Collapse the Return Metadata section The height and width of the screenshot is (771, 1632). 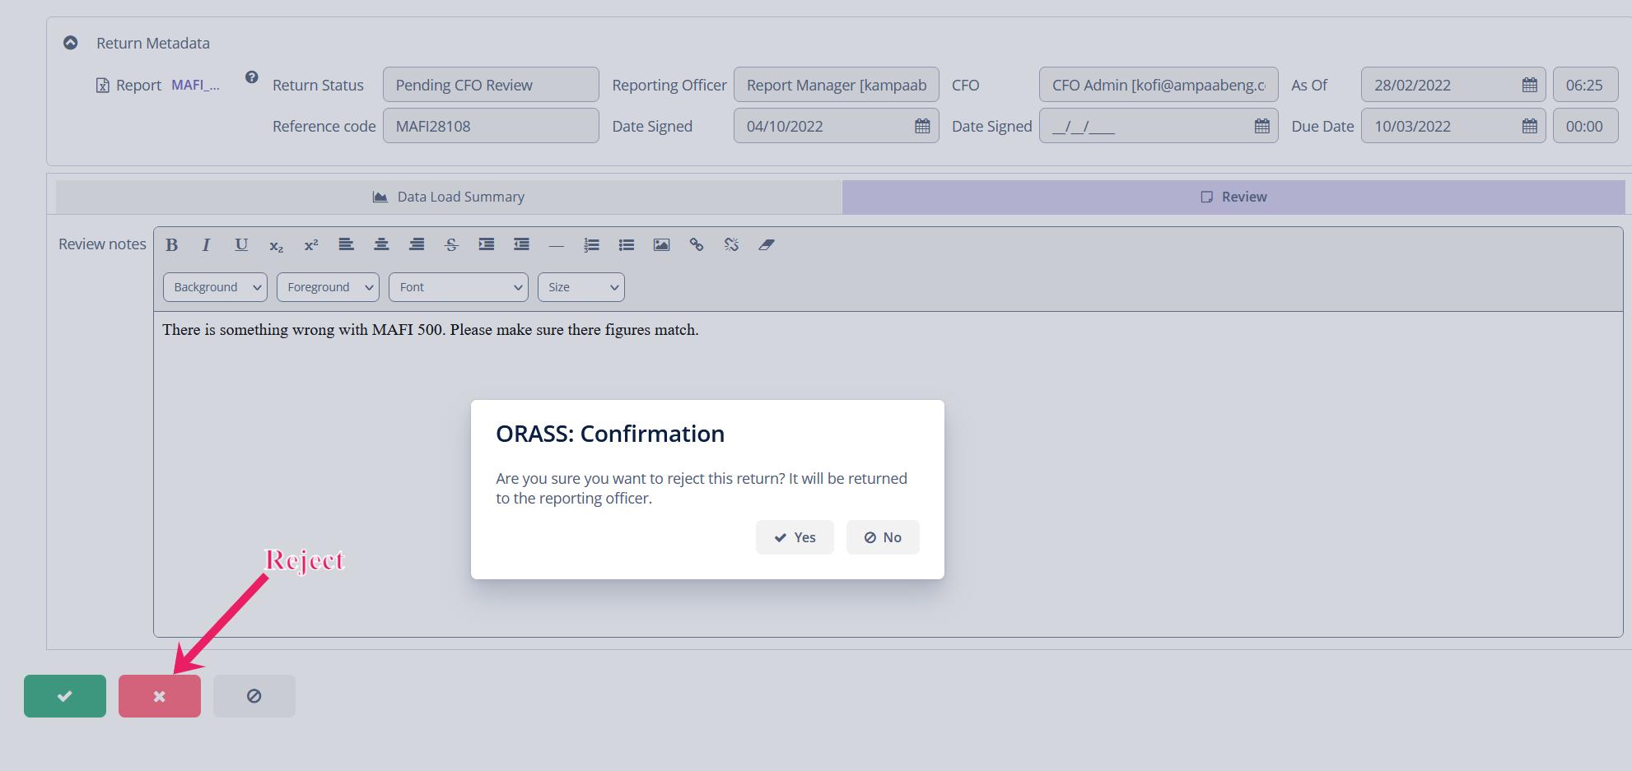pyautogui.click(x=71, y=43)
